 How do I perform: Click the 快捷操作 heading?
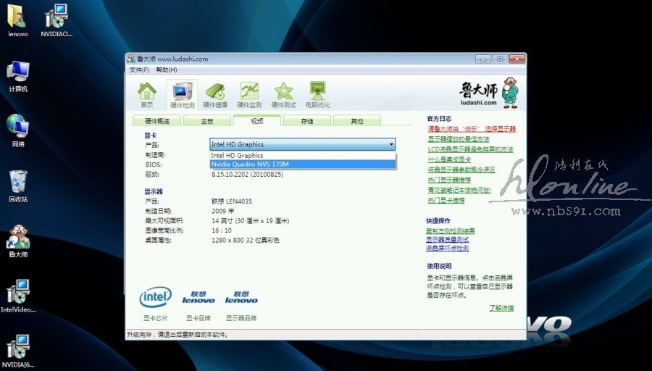click(438, 220)
